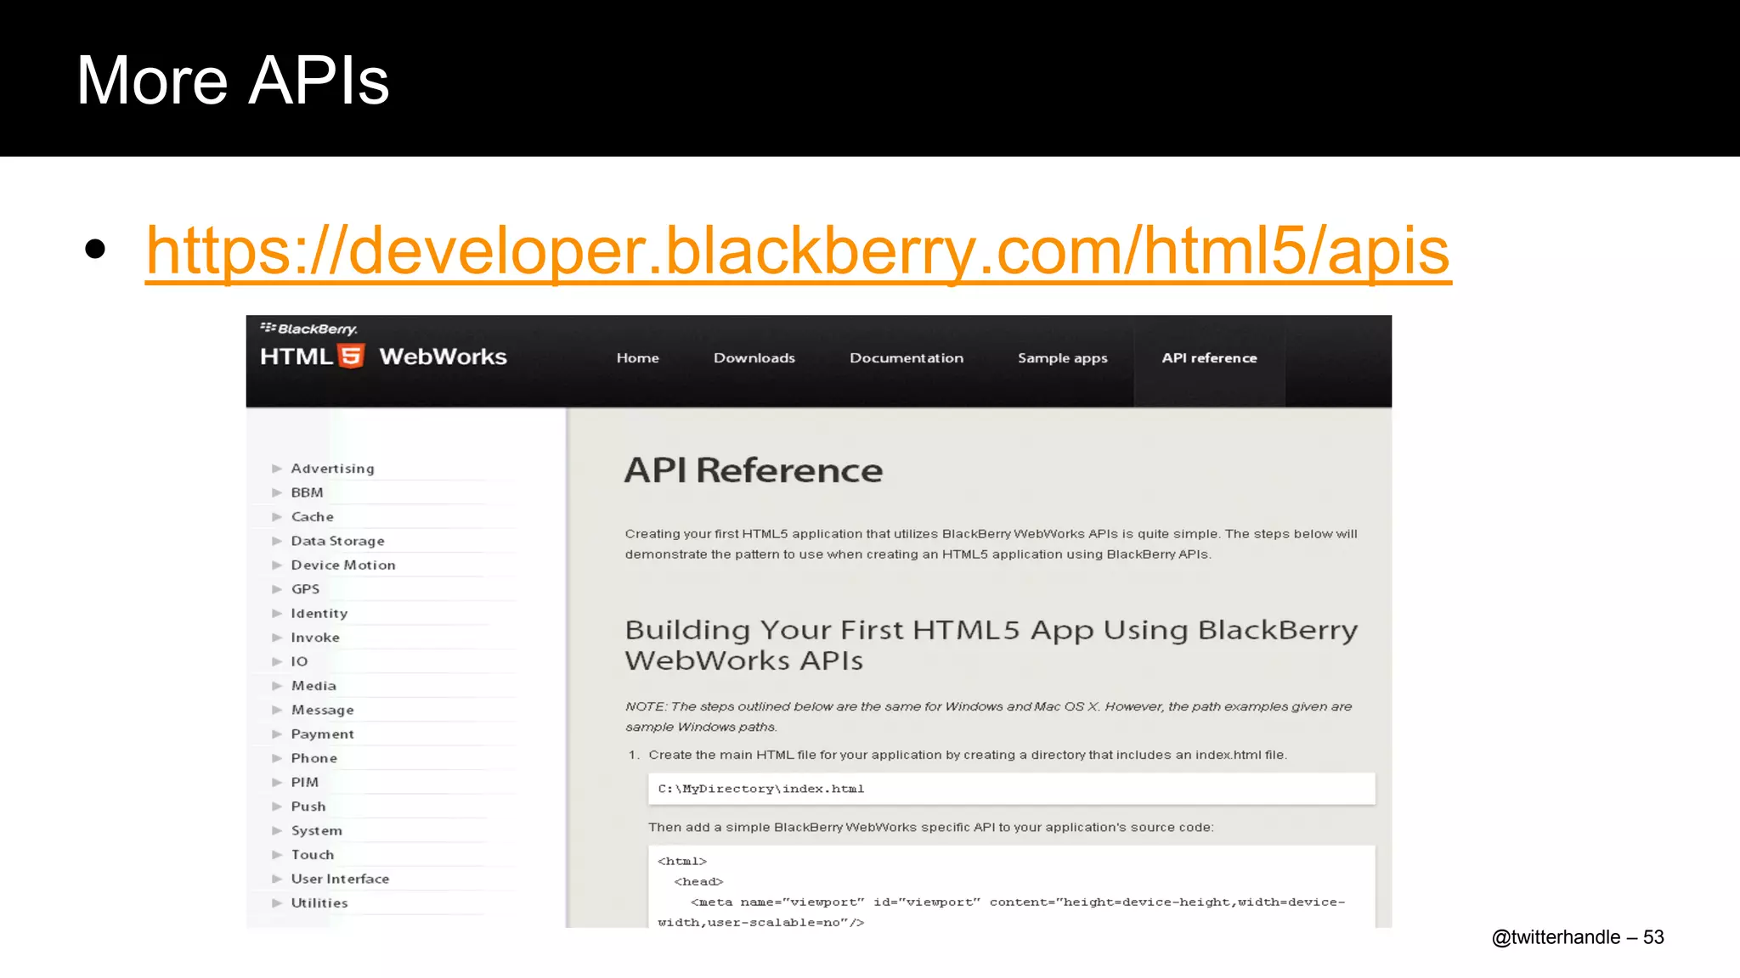Screen dimensions: 1740x978
Task: Expand the Payment tree arrow
Action: (x=277, y=734)
